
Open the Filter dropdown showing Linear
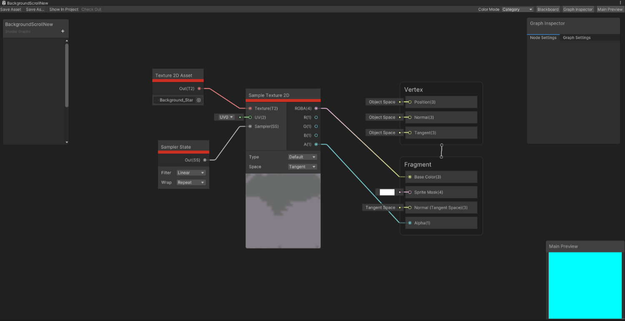click(191, 173)
